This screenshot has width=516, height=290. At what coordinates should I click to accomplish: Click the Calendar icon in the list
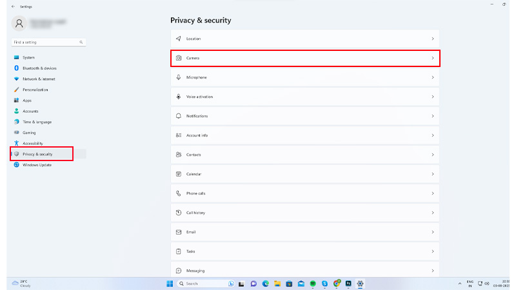tap(179, 174)
